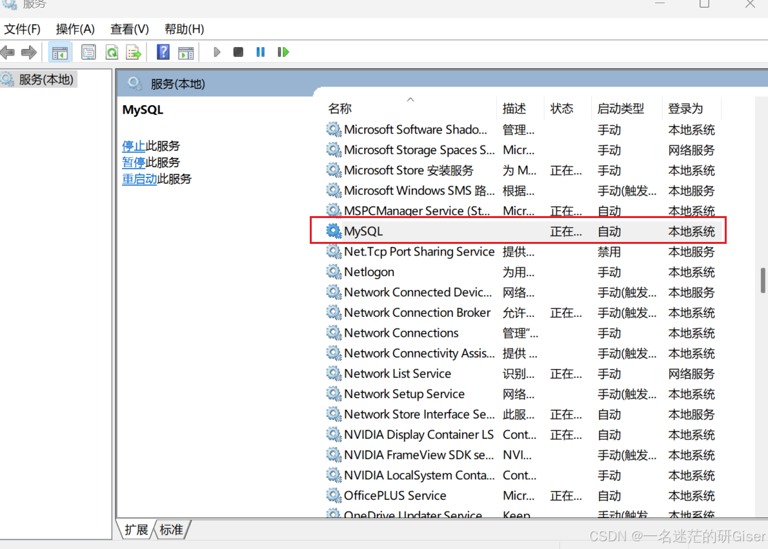Click the Microsoft Store 安装服务 gear icon
The height and width of the screenshot is (549, 768).
point(334,170)
